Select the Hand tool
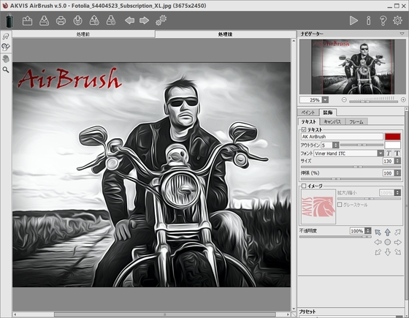Screen dimensions: 409x318 [6, 58]
